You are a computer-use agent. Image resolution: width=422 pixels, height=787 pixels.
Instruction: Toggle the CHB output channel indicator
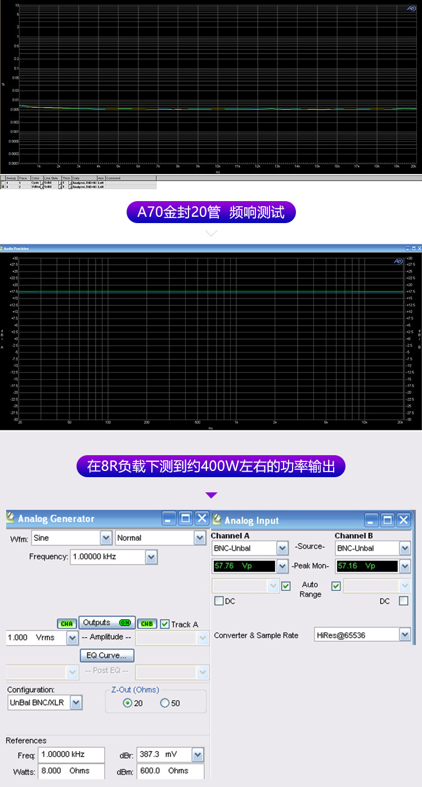(x=147, y=624)
